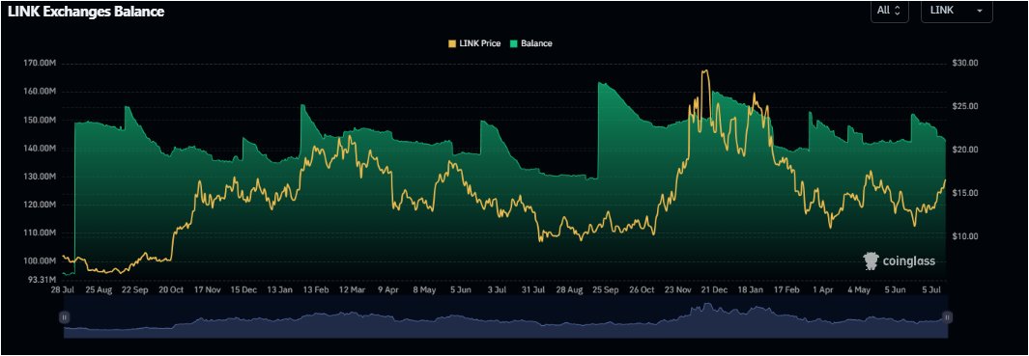1029x356 pixels.
Task: Click the 12 Mar date label
Action: [353, 289]
